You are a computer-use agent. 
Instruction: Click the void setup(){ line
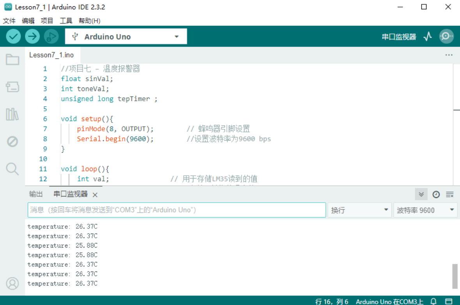[87, 119]
